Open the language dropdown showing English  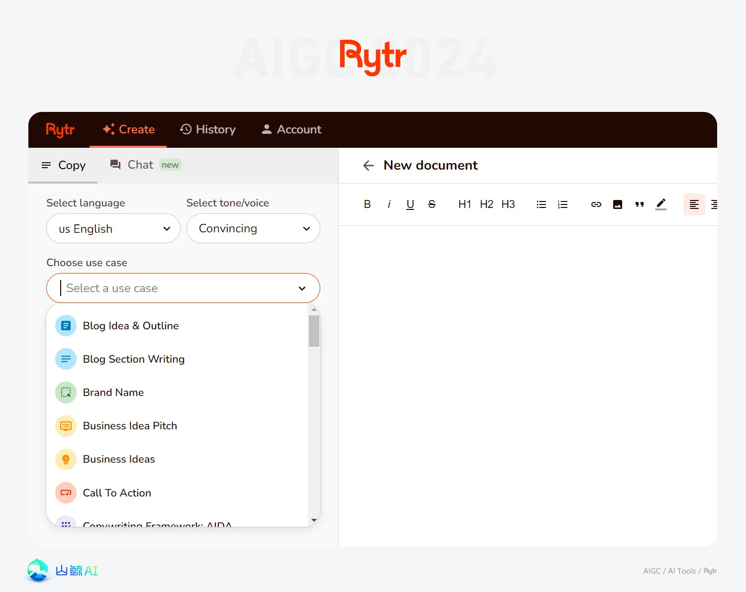click(113, 228)
